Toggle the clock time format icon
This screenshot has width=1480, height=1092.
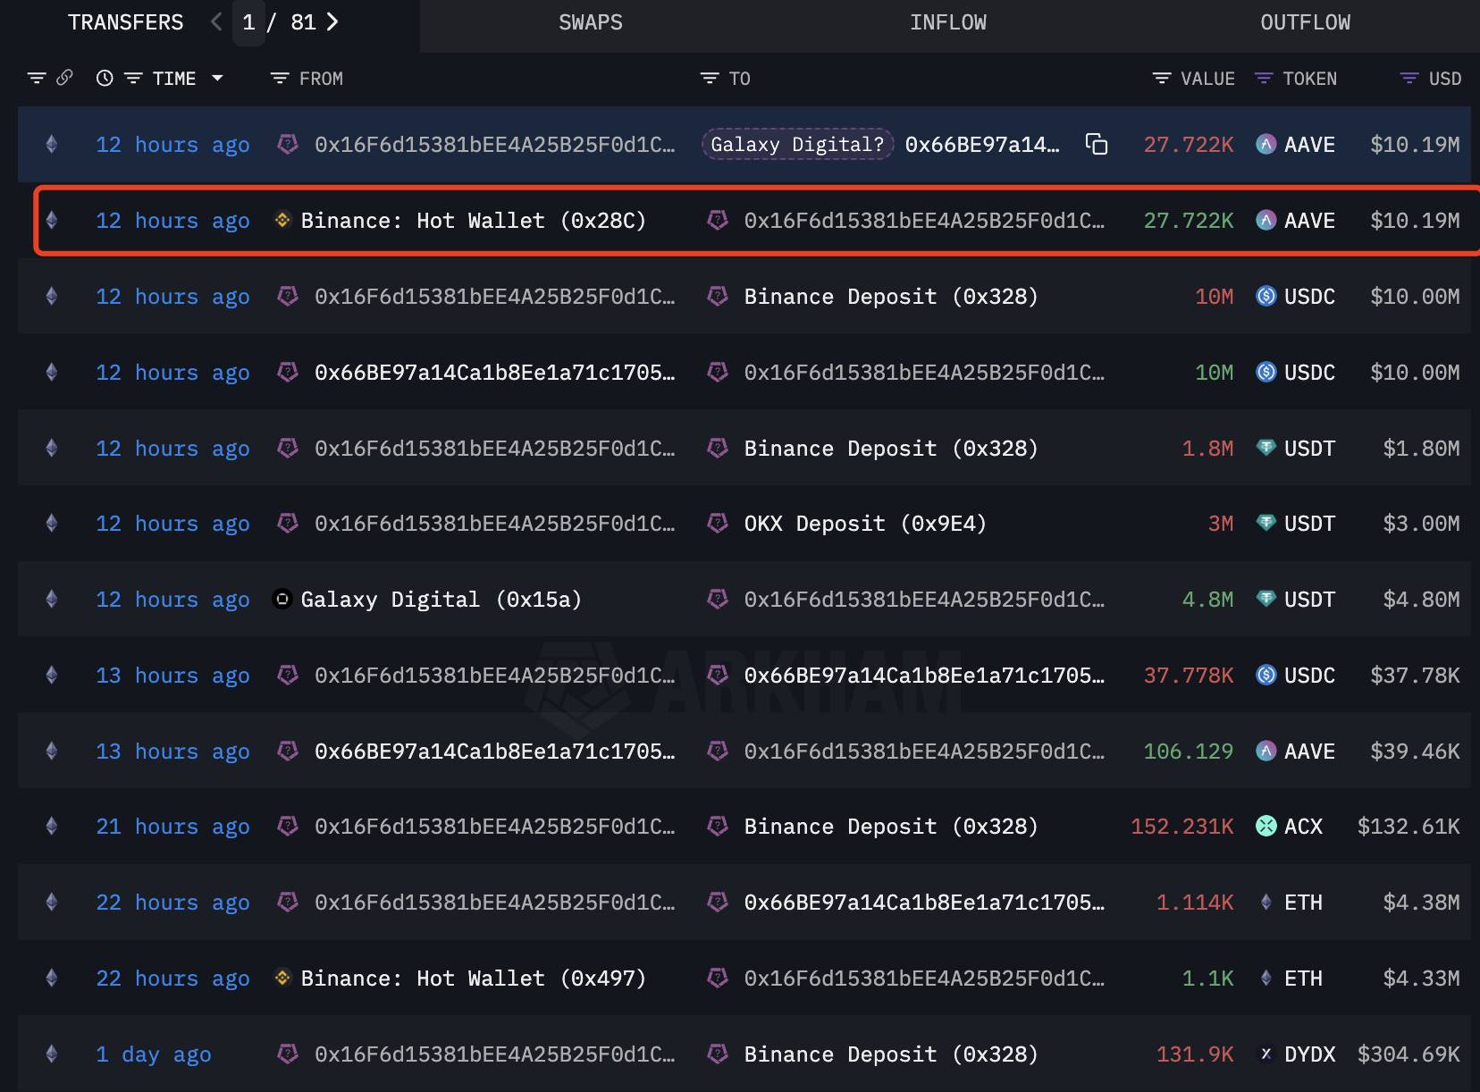point(105,79)
